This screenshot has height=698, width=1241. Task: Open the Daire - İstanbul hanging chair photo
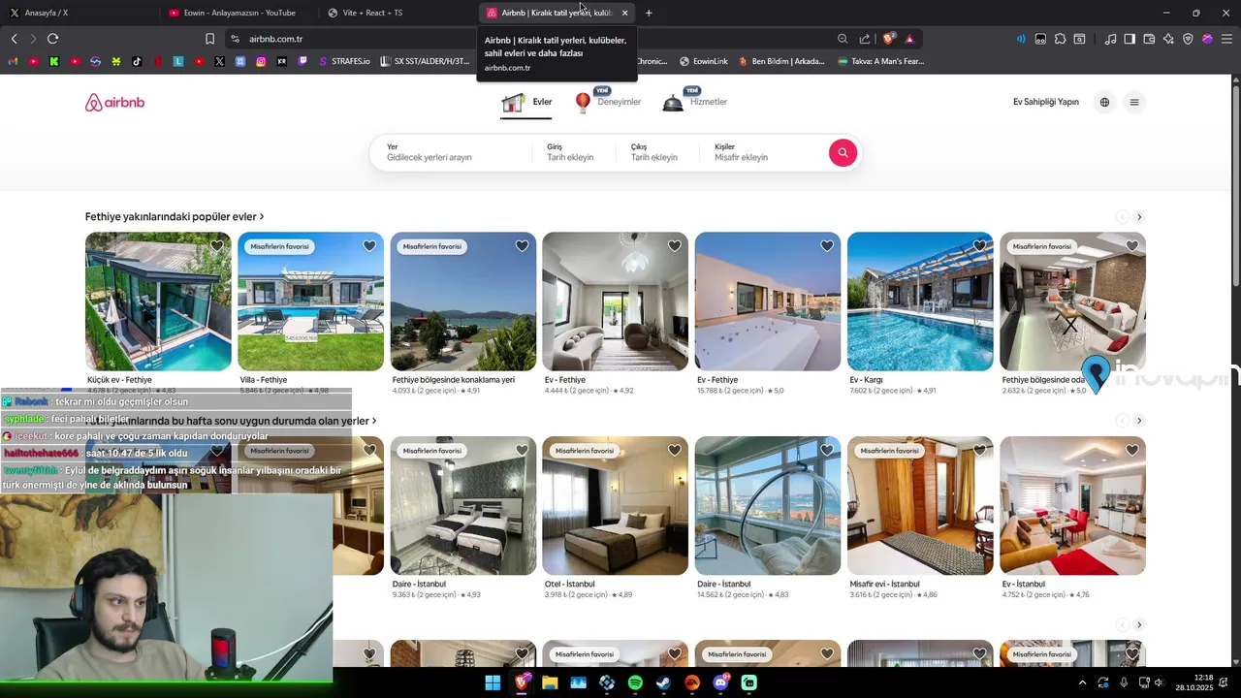click(x=768, y=505)
